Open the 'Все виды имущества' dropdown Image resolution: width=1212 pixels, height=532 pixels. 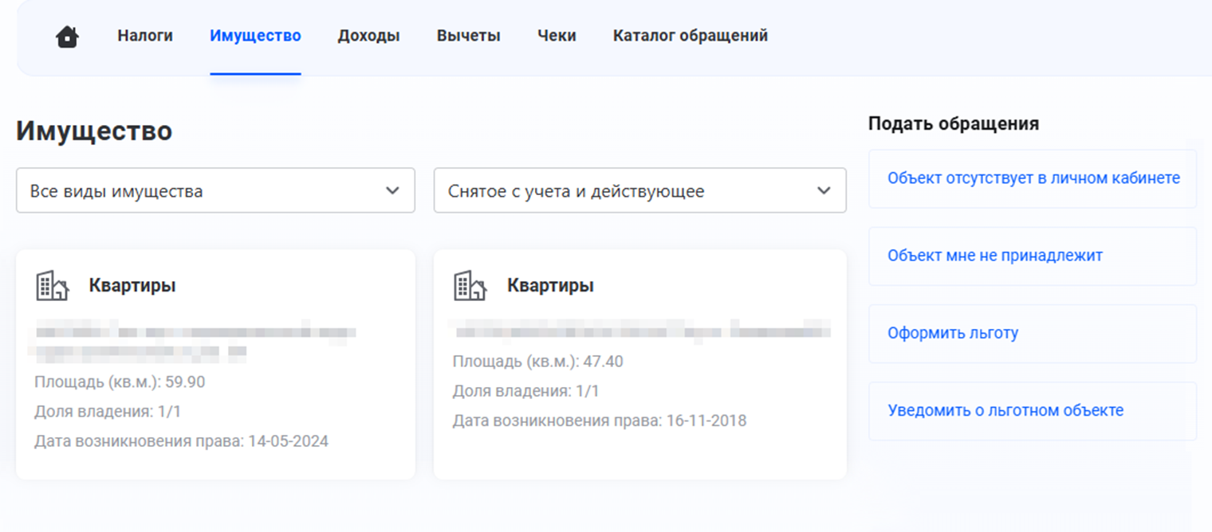(x=215, y=191)
